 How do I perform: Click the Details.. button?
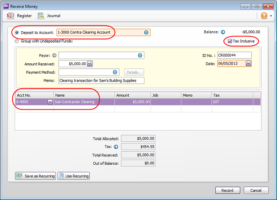[134, 72]
